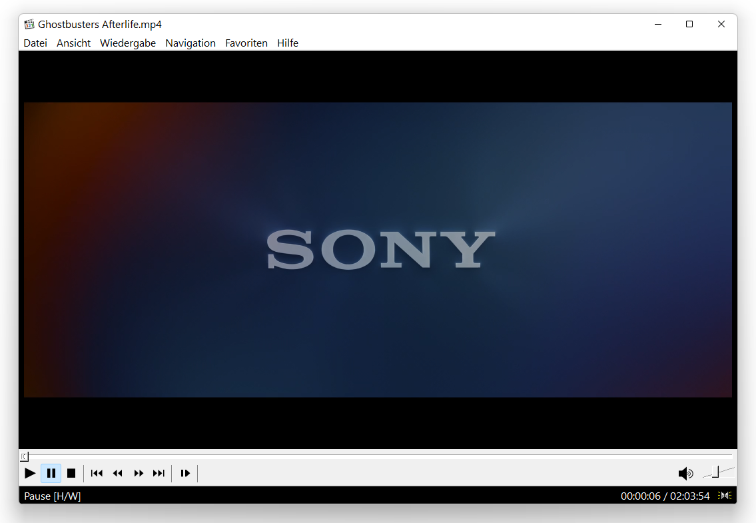Screen dimensions: 756x523
Task: Click the audio status icon in status bar
Action: 725,496
